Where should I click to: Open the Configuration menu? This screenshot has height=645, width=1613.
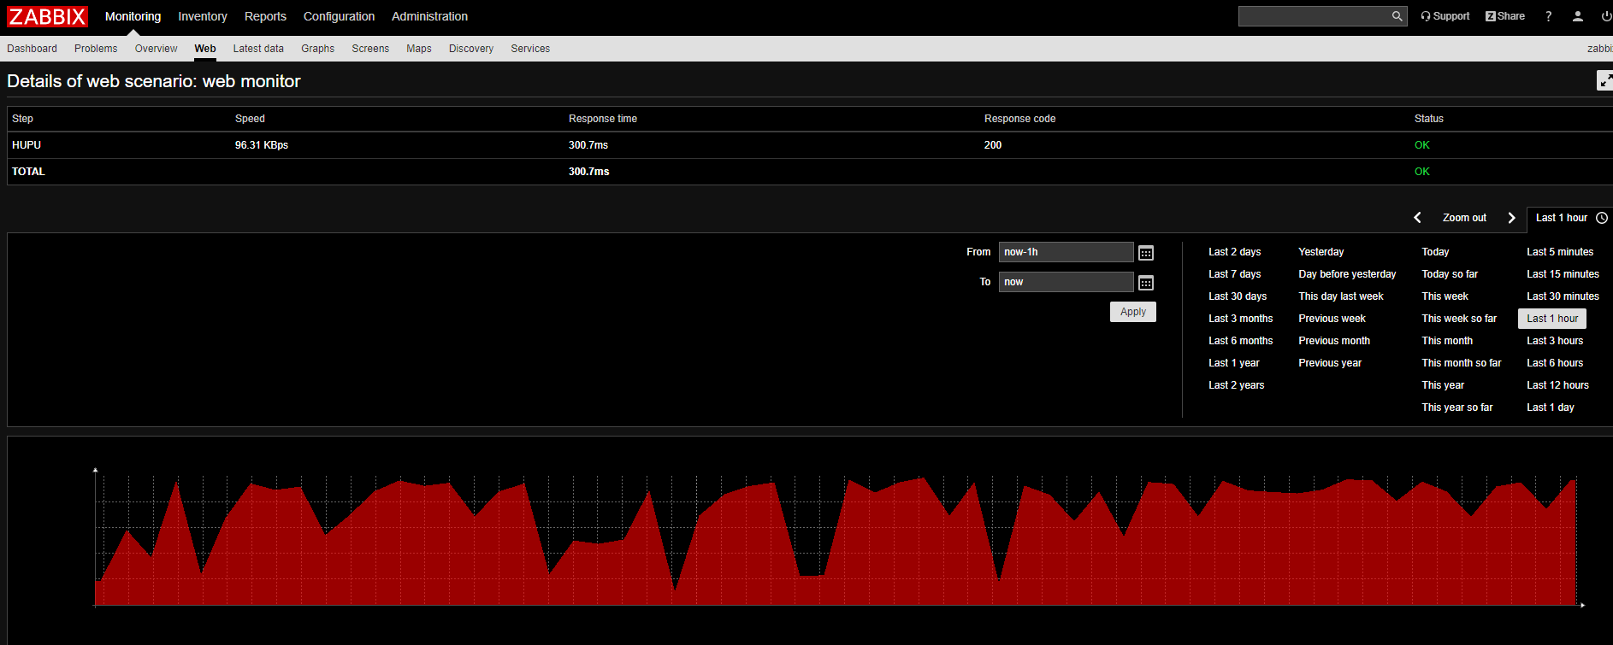(x=339, y=16)
